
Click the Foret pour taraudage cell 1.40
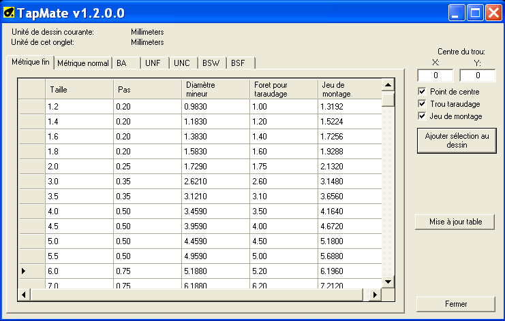[x=284, y=137]
